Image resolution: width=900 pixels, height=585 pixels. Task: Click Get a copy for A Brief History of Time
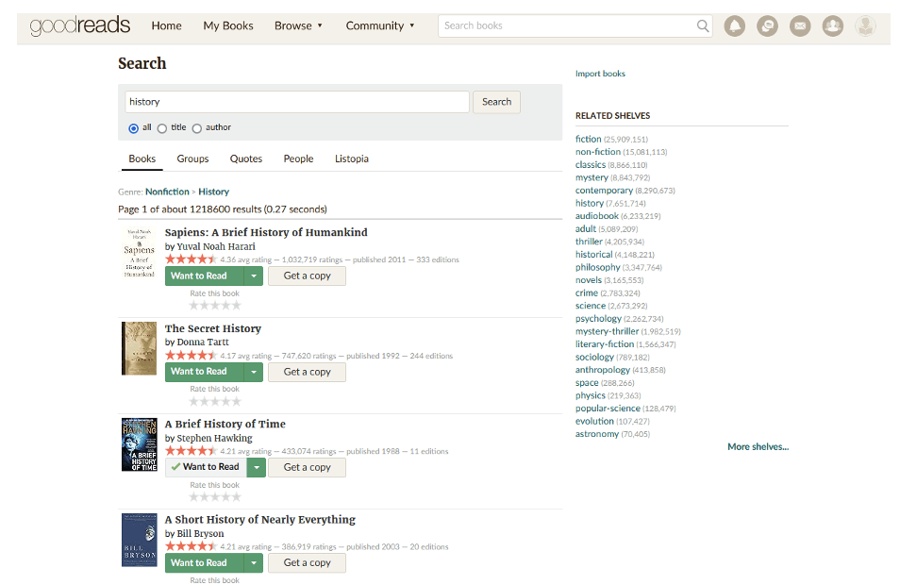click(x=308, y=467)
